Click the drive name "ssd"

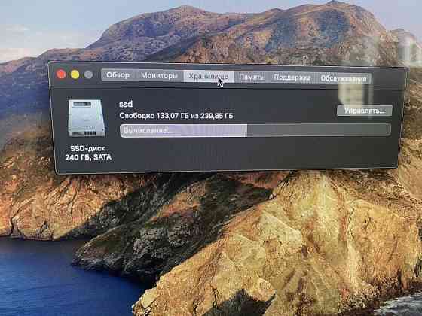(126, 104)
